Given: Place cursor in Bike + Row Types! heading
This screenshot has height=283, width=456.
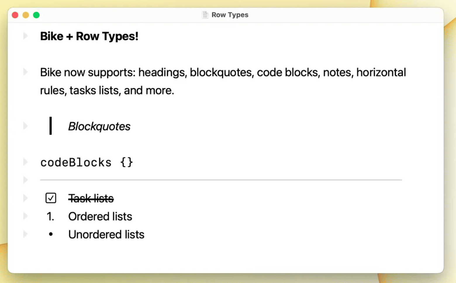Looking at the screenshot, I should (x=89, y=36).
